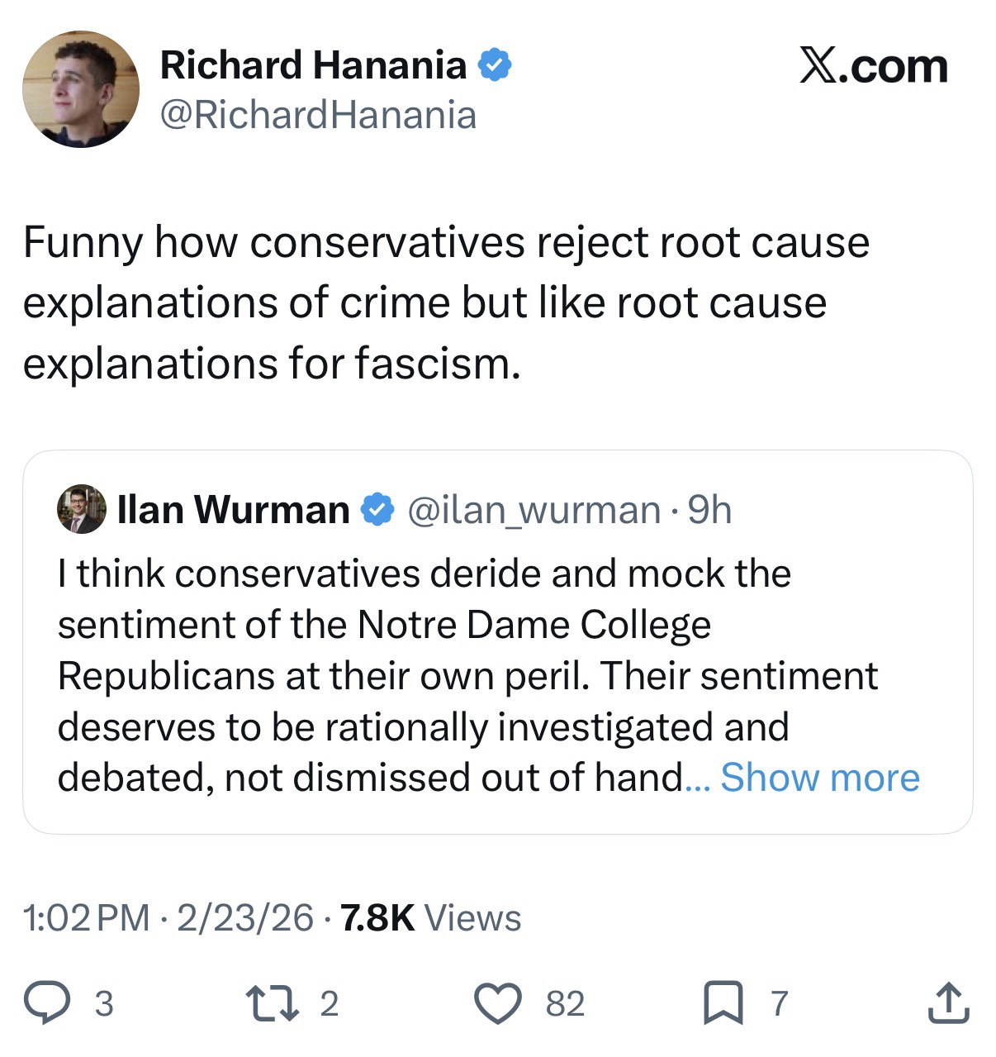
Task: Click Richard Hanania's verified badge
Action: 495,65
